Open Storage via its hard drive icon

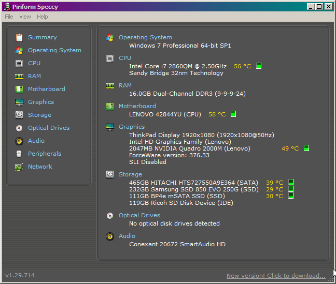[19, 115]
